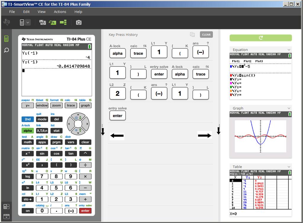Image resolution: width=303 pixels, height=223 pixels.
Task: Open the Help menu
Action: [78, 12]
